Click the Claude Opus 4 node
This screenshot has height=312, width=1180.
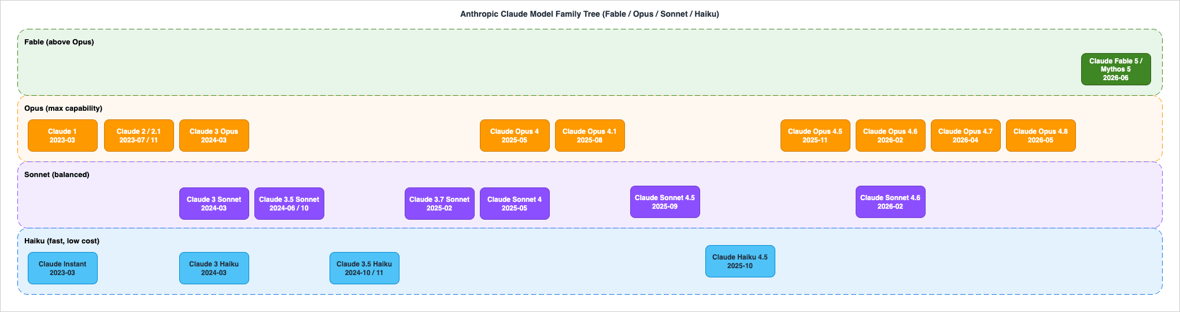pyautogui.click(x=515, y=136)
